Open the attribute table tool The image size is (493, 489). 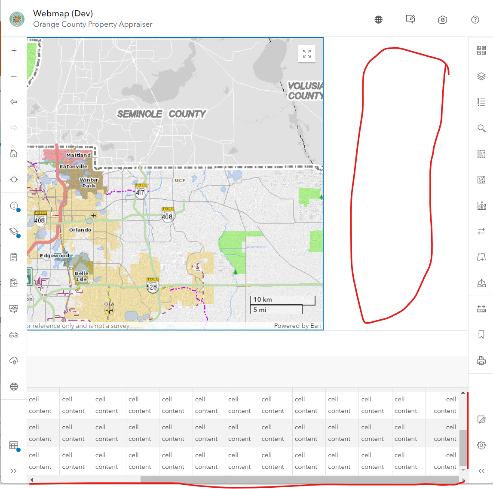pyautogui.click(x=14, y=445)
